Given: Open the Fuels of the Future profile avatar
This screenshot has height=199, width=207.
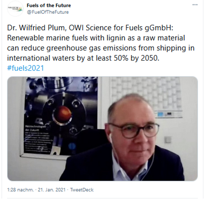Looking at the screenshot, I should [15, 9].
